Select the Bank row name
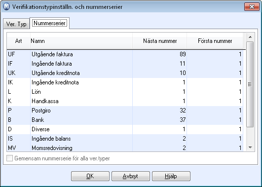The height and width of the screenshot is (187, 262). [38, 120]
